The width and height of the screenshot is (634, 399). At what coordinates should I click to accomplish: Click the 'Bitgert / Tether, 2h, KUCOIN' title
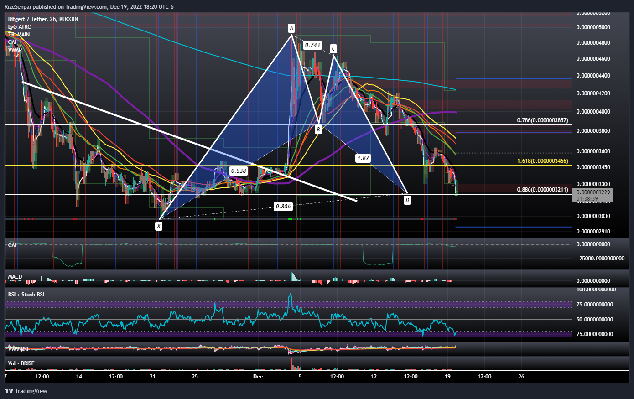pyautogui.click(x=43, y=19)
